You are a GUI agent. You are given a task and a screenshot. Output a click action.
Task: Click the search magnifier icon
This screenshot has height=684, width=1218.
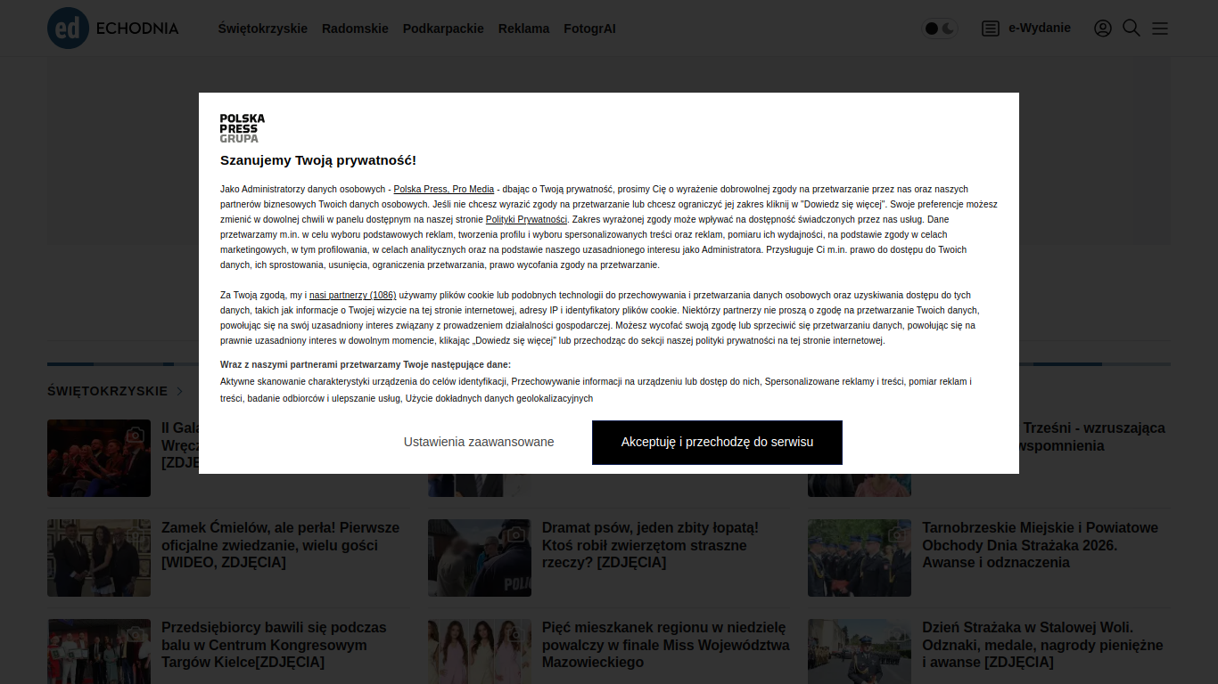pos(1132,28)
